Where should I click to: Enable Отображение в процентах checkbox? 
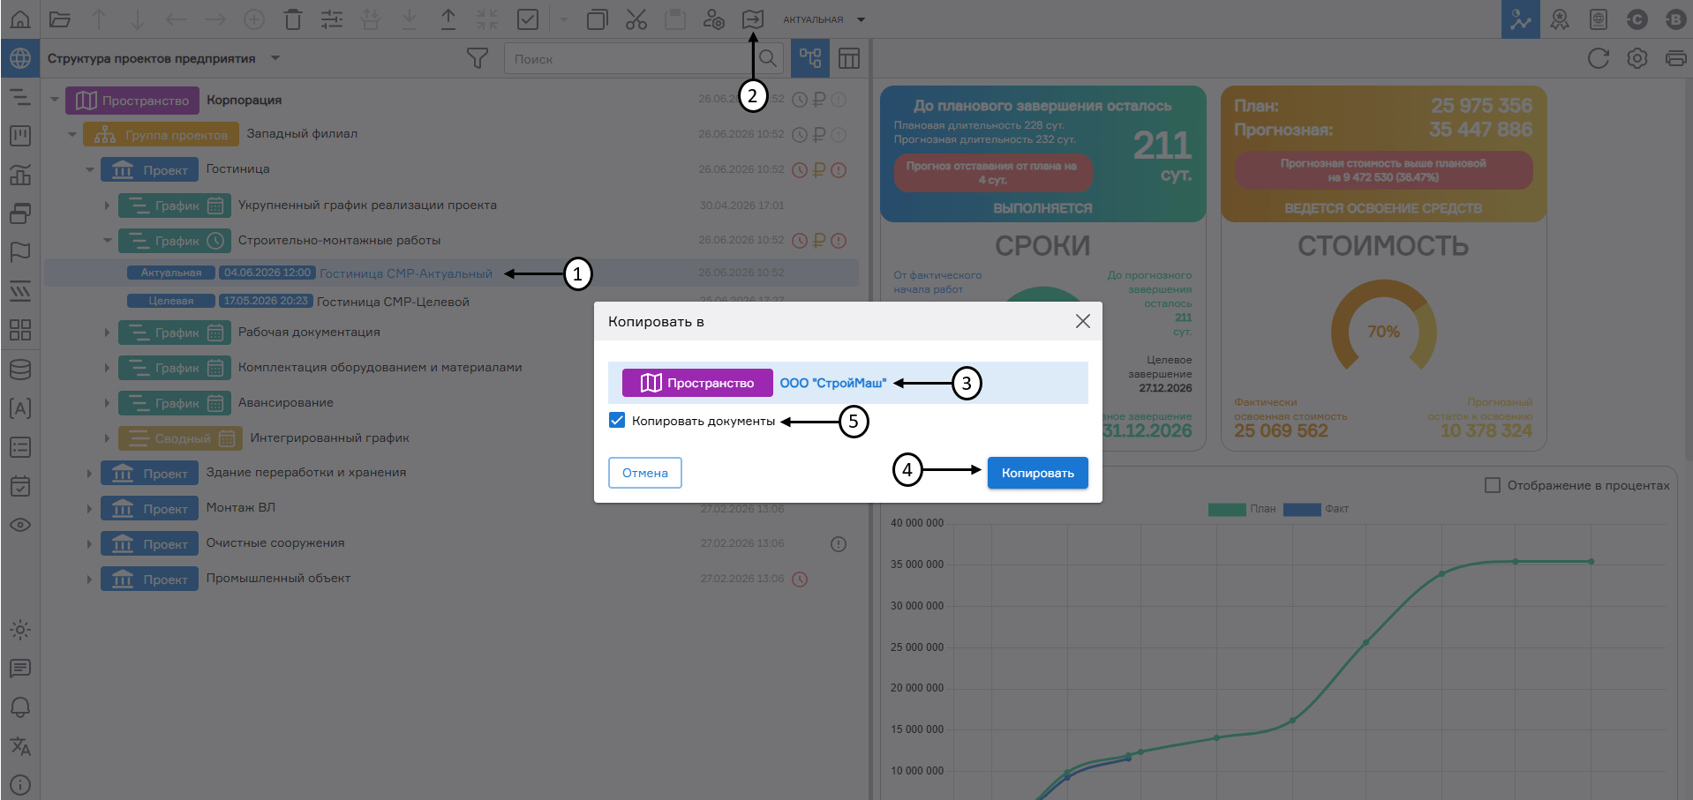(1493, 485)
